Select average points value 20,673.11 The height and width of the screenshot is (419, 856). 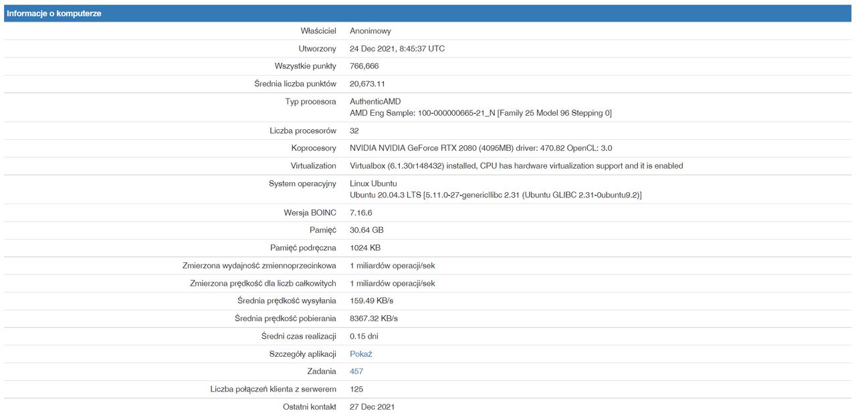coord(367,84)
